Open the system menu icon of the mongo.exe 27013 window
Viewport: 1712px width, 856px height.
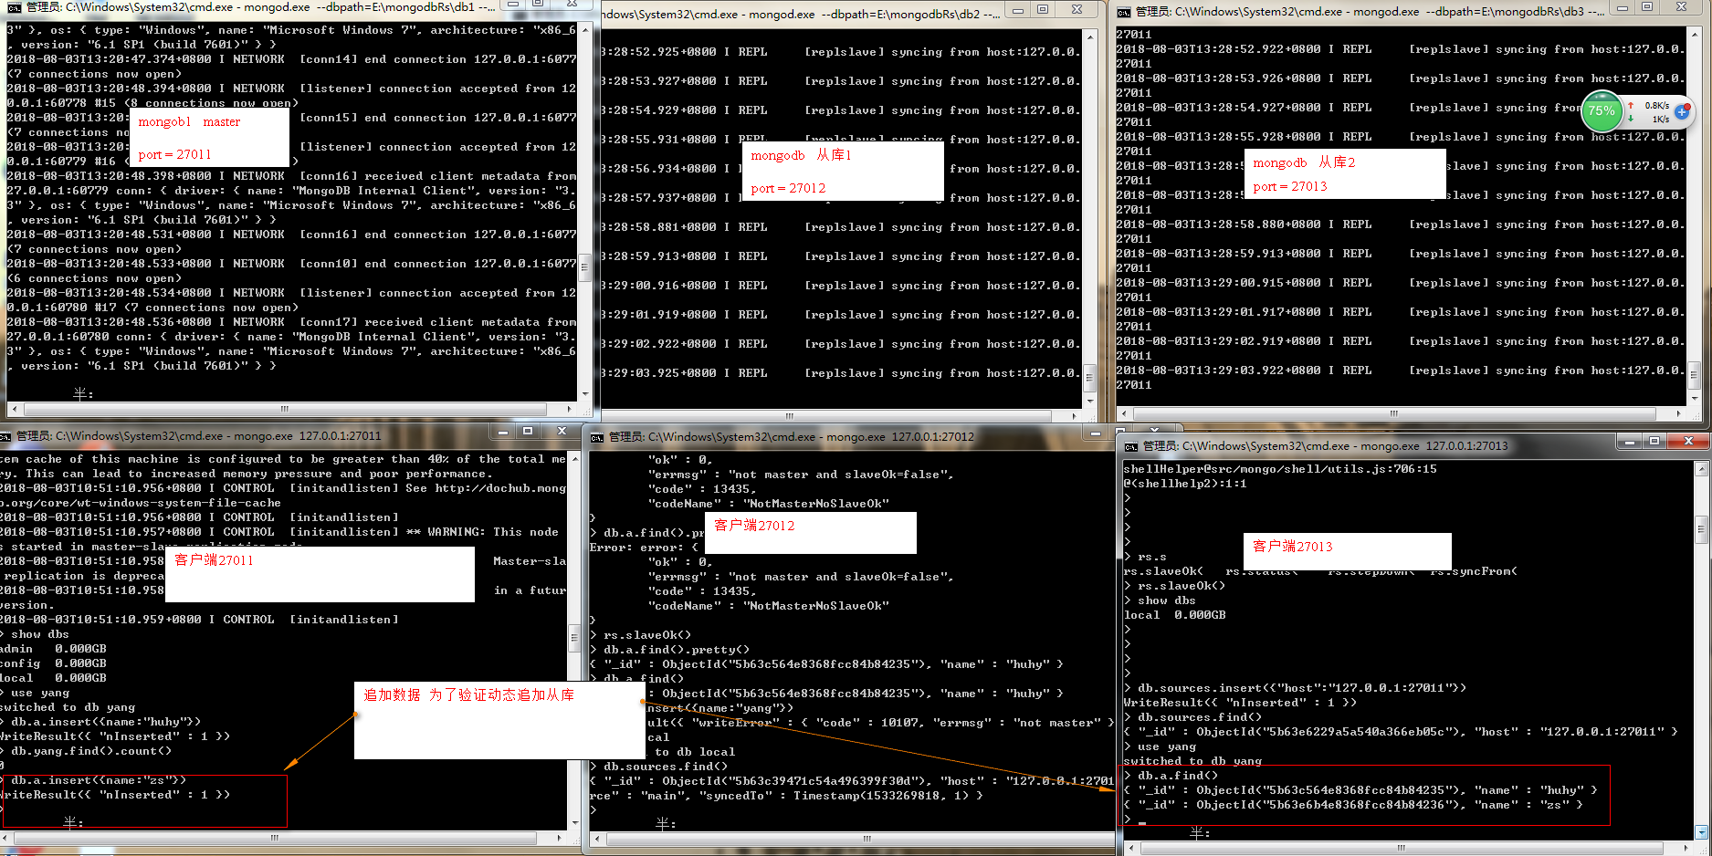pyautogui.click(x=1131, y=446)
